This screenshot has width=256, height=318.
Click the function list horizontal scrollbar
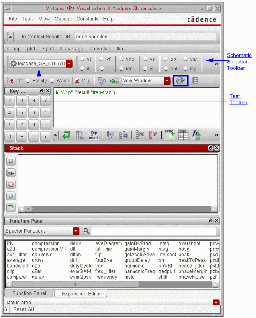click(76, 284)
